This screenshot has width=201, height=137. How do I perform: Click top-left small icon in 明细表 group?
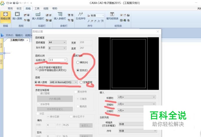point(121,15)
